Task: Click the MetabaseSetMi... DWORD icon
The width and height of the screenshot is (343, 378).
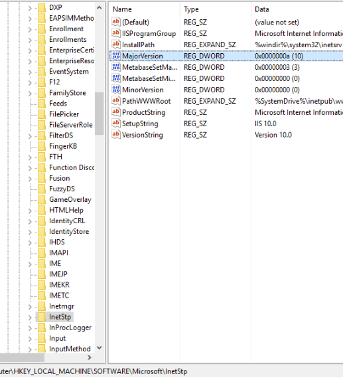Action: [116, 78]
